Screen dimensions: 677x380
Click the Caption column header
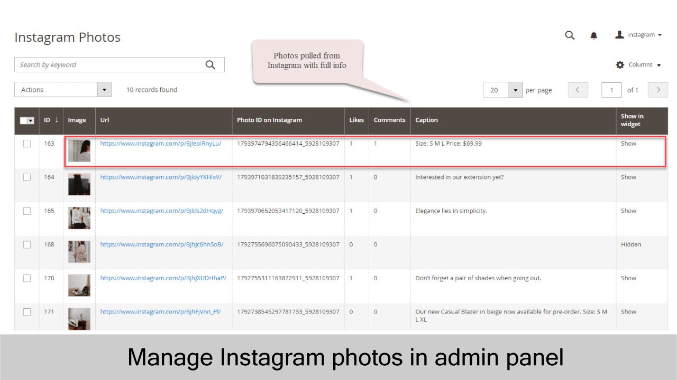coord(426,120)
